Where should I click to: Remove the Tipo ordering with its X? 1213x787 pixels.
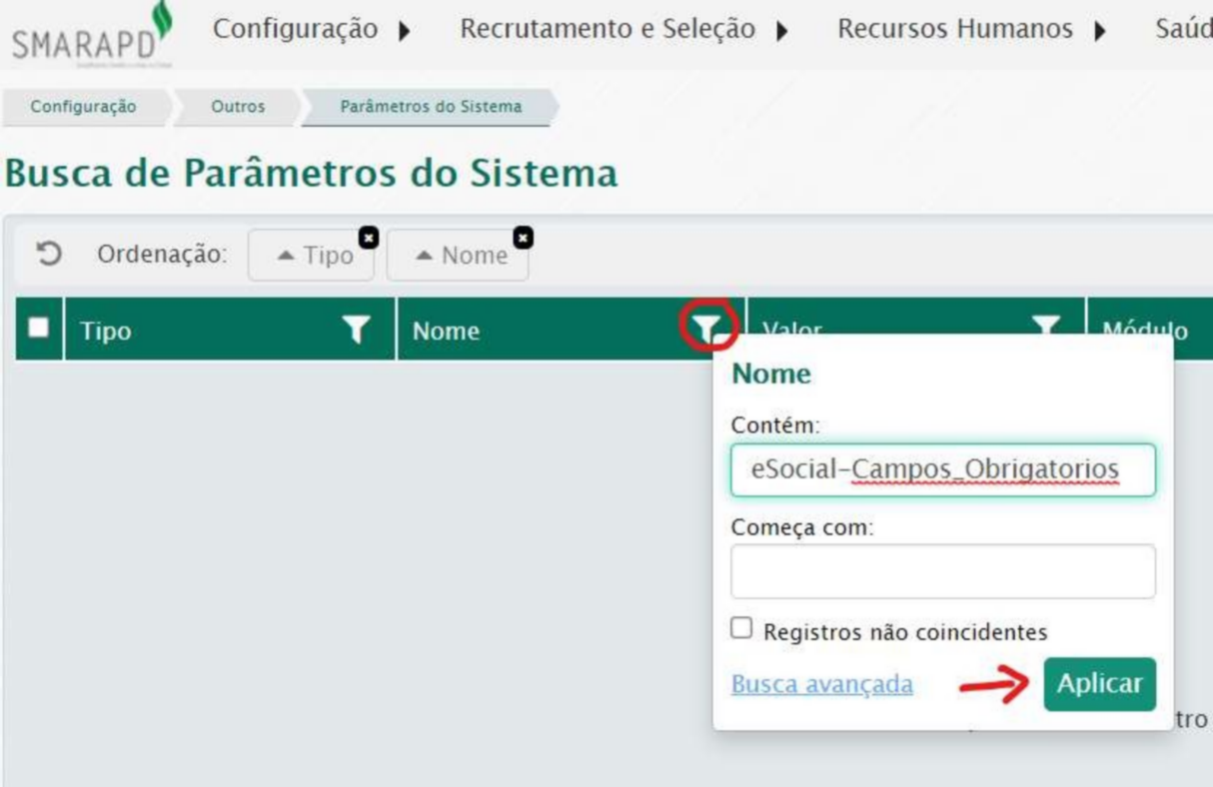[x=369, y=238]
